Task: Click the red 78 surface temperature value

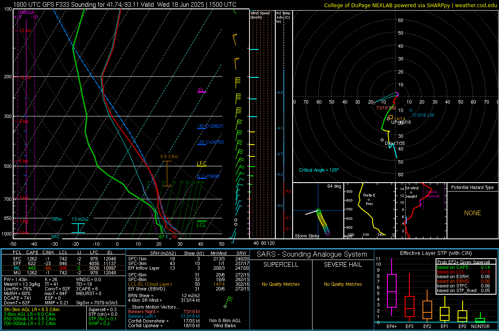Action: (x=174, y=237)
